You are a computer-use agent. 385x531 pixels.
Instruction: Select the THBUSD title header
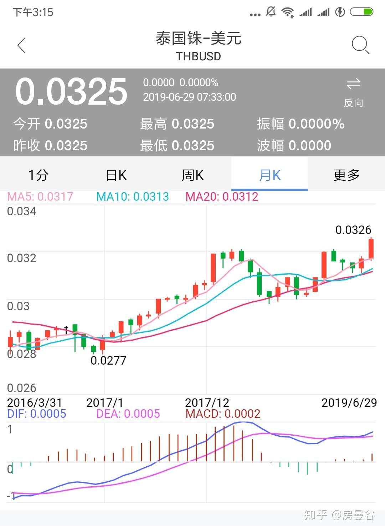click(198, 56)
